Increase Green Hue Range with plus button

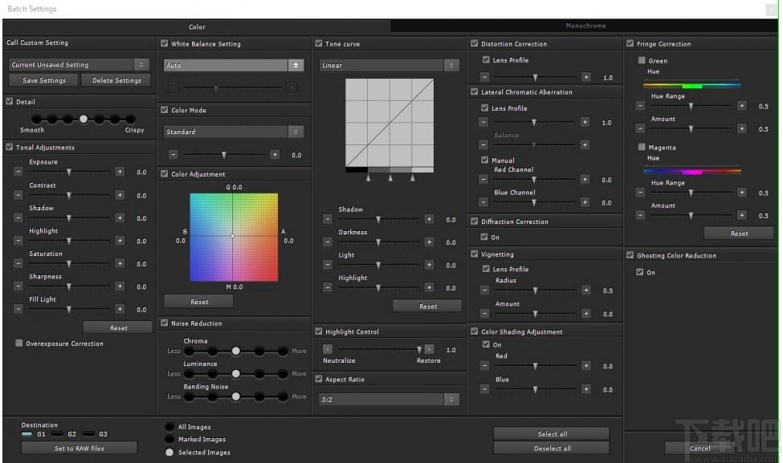coord(742,106)
